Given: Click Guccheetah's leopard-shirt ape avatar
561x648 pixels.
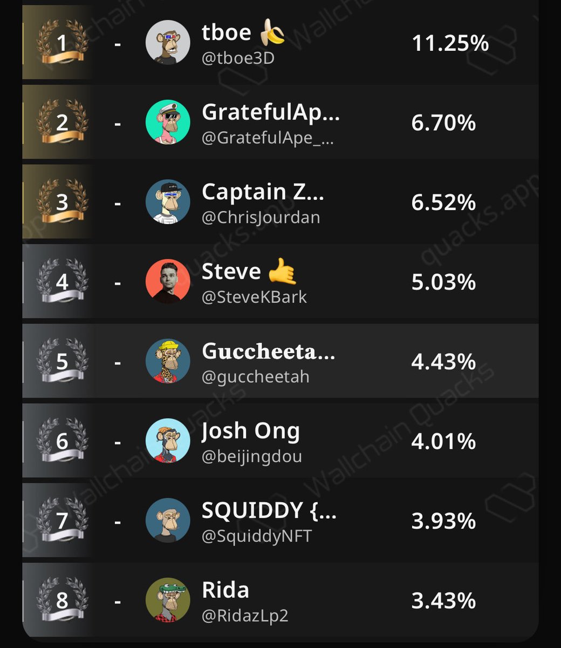Looking at the screenshot, I should click(x=168, y=361).
